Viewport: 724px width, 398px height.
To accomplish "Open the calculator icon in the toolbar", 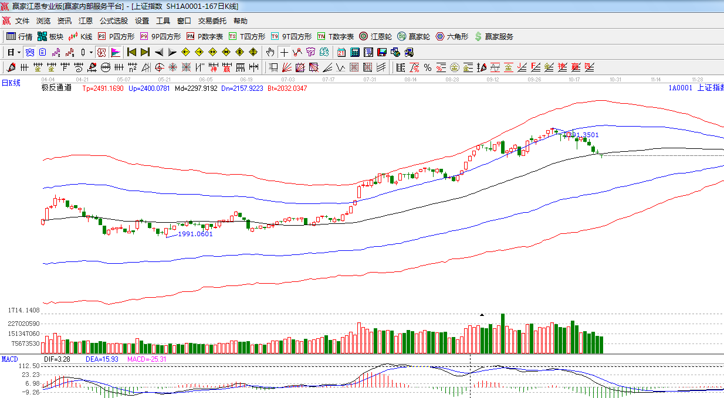I will [354, 52].
